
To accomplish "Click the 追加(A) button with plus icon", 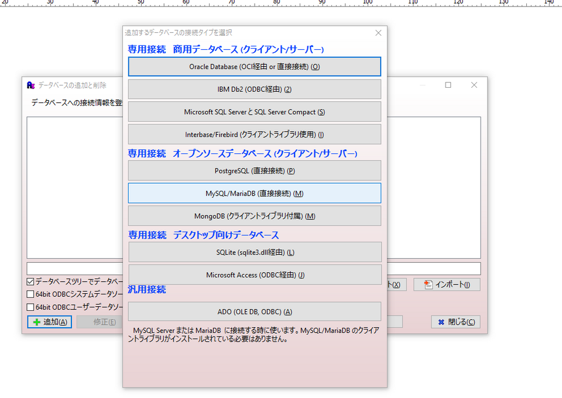I will (x=49, y=322).
